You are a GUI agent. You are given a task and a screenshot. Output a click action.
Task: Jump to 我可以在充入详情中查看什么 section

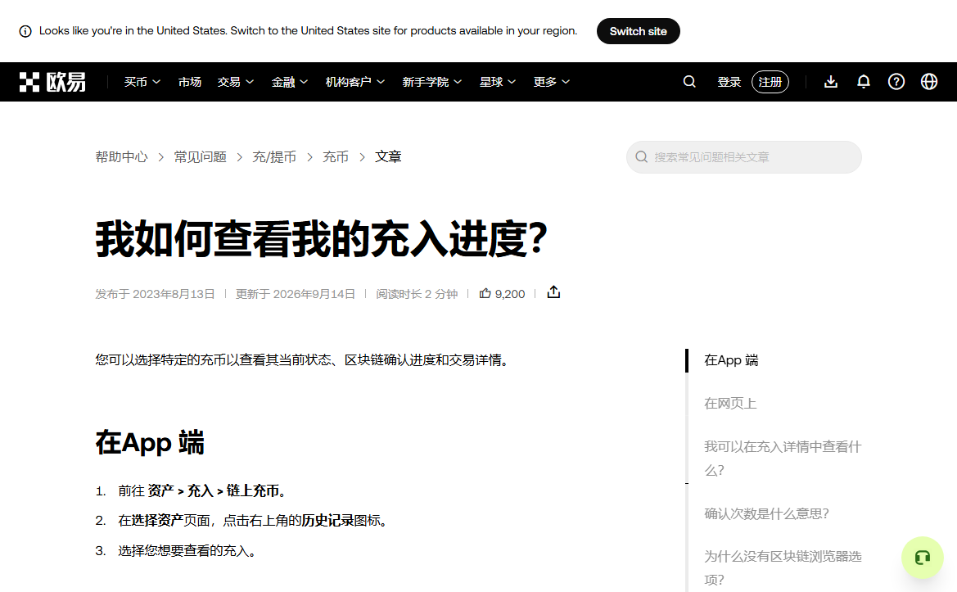[783, 459]
